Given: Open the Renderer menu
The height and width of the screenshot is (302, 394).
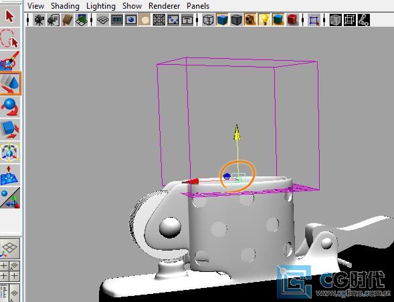Looking at the screenshot, I should click(164, 6).
